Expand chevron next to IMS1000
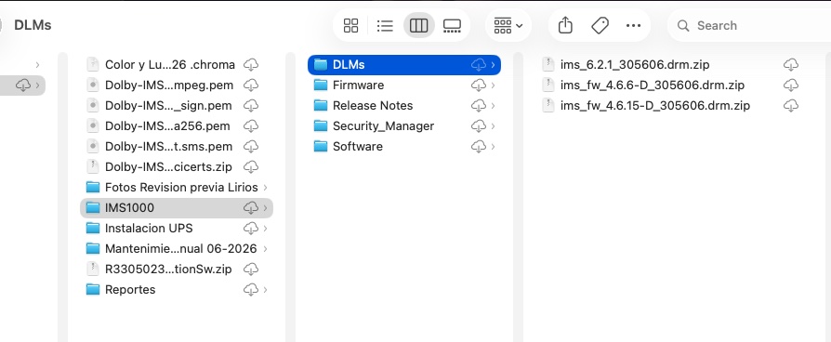 [x=265, y=208]
